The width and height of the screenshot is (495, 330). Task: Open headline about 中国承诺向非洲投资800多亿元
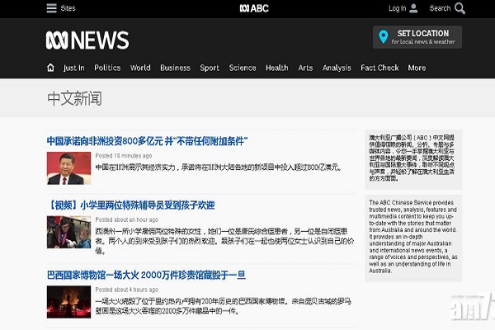(148, 141)
